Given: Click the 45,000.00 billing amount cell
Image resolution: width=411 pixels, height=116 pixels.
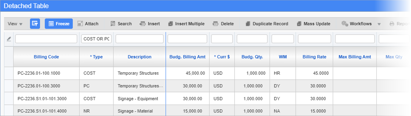Looking at the screenshot, I should click(188, 73).
